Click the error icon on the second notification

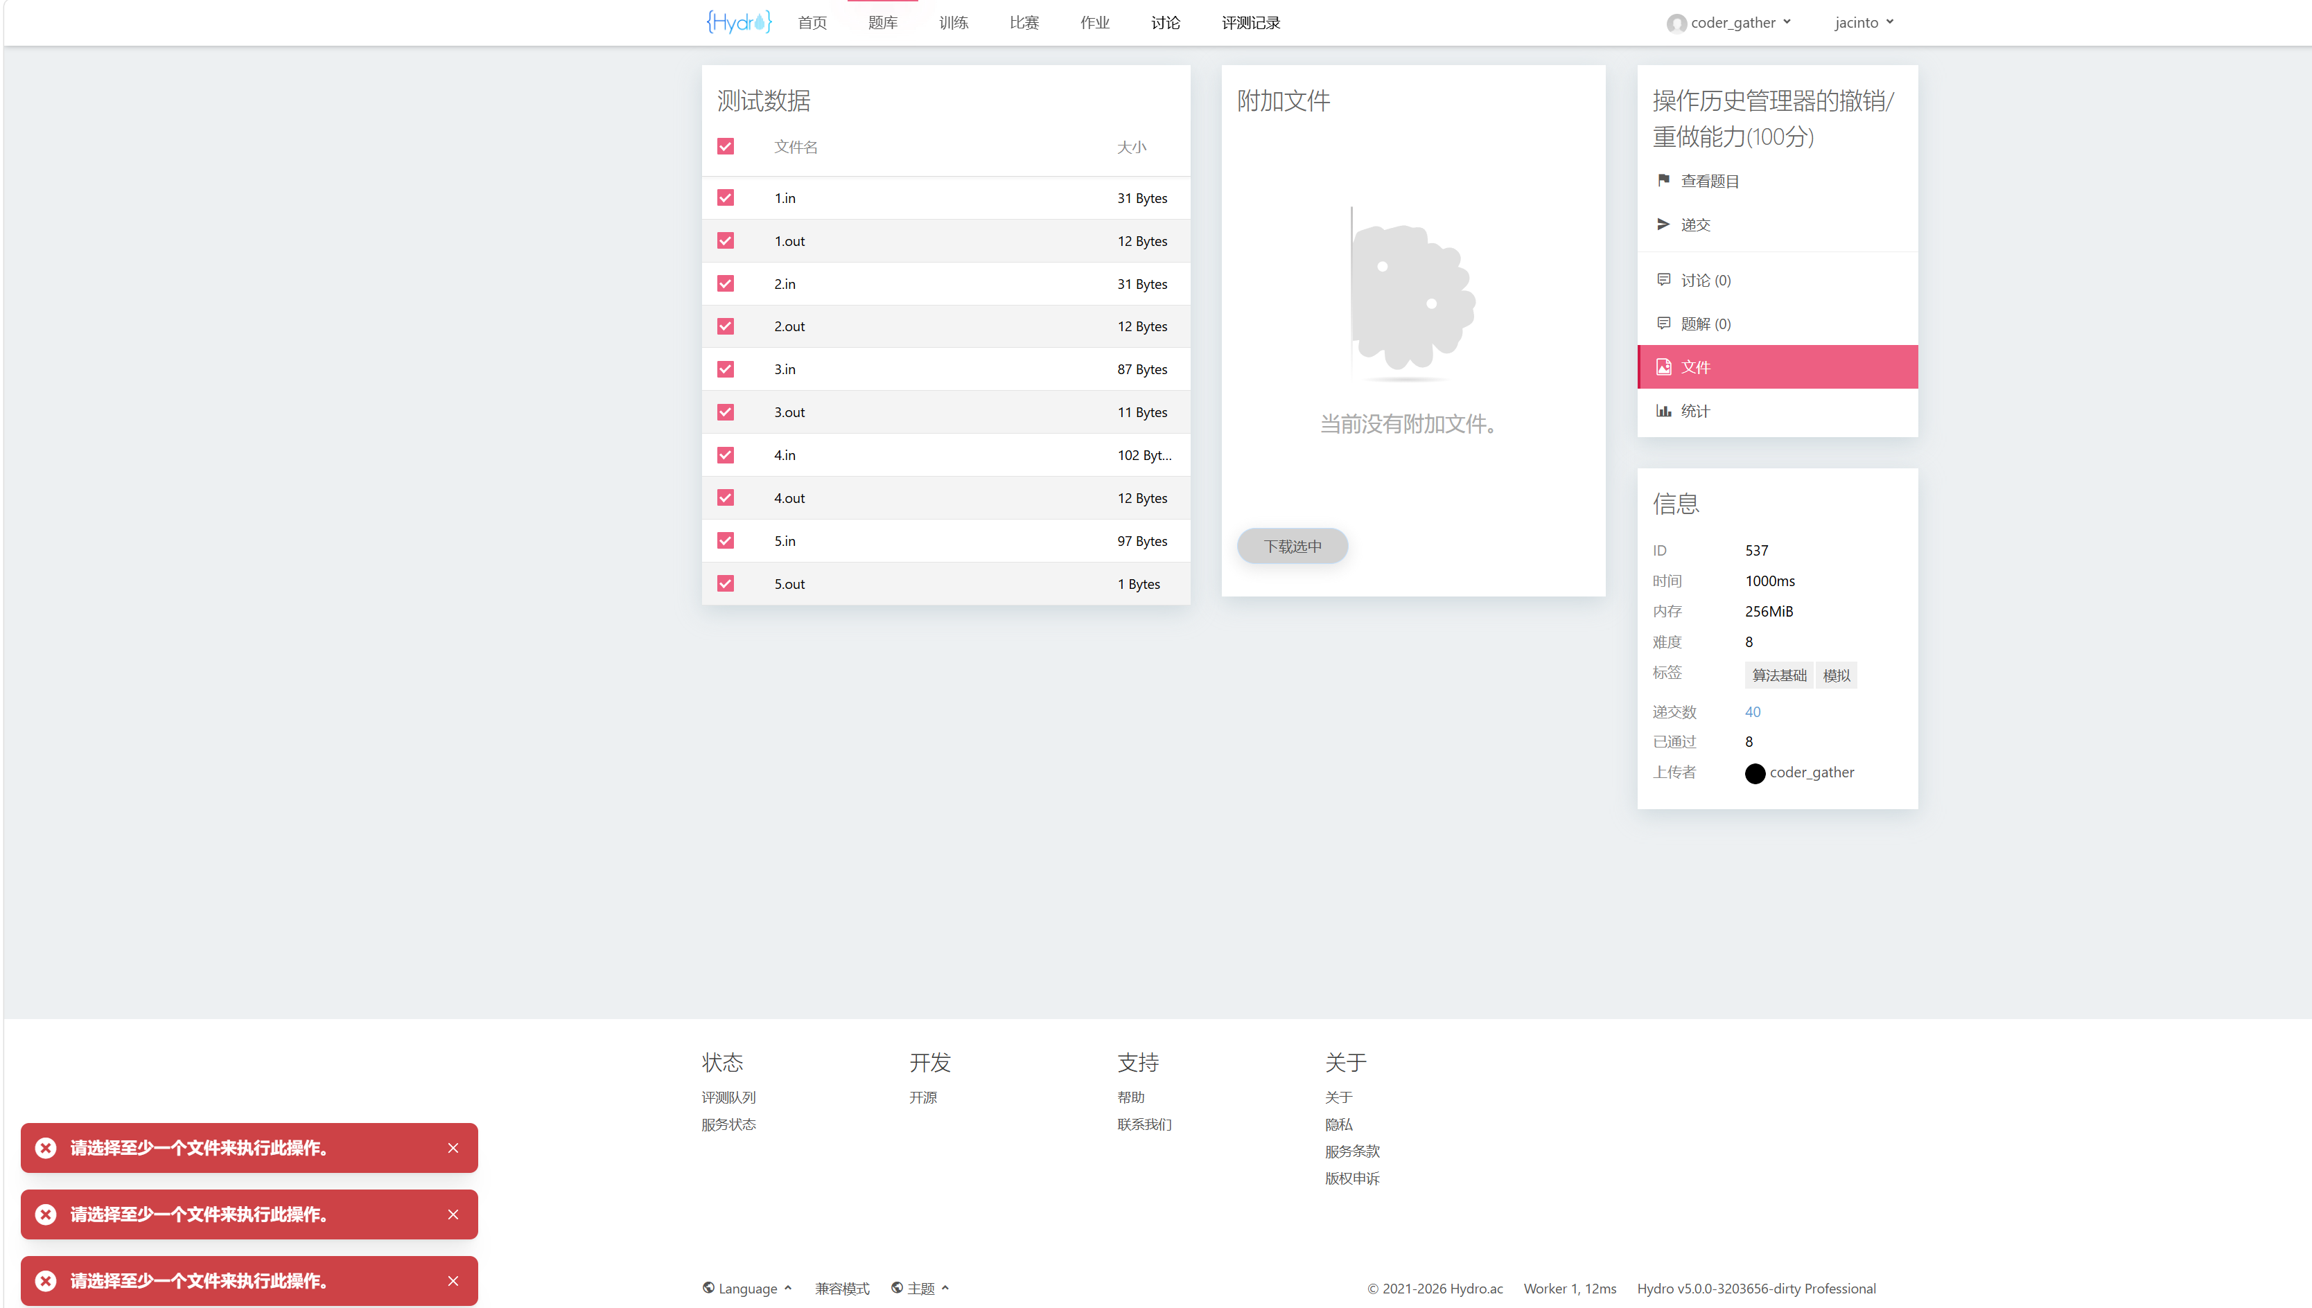click(46, 1214)
